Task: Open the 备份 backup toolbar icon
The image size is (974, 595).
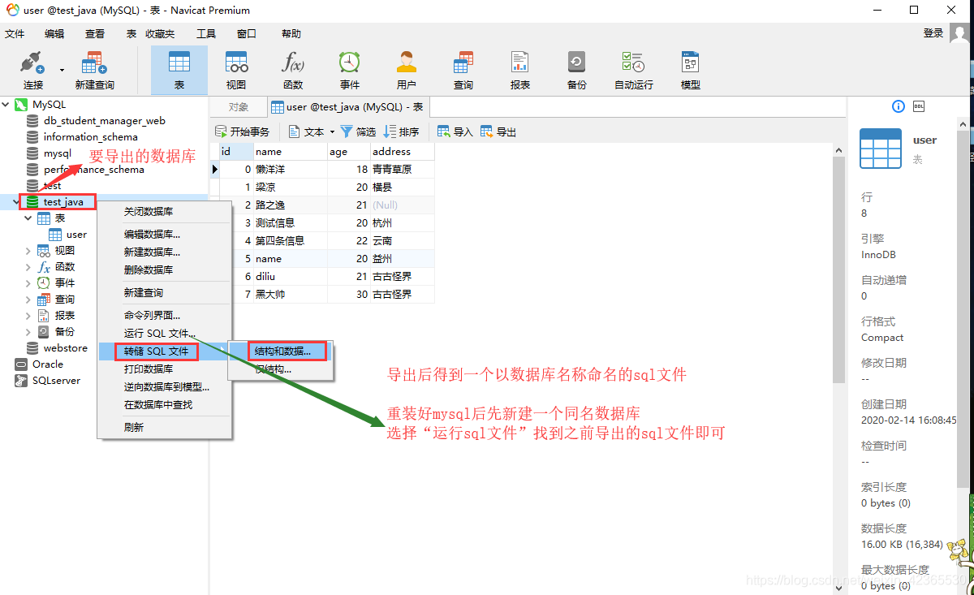Action: [x=577, y=71]
